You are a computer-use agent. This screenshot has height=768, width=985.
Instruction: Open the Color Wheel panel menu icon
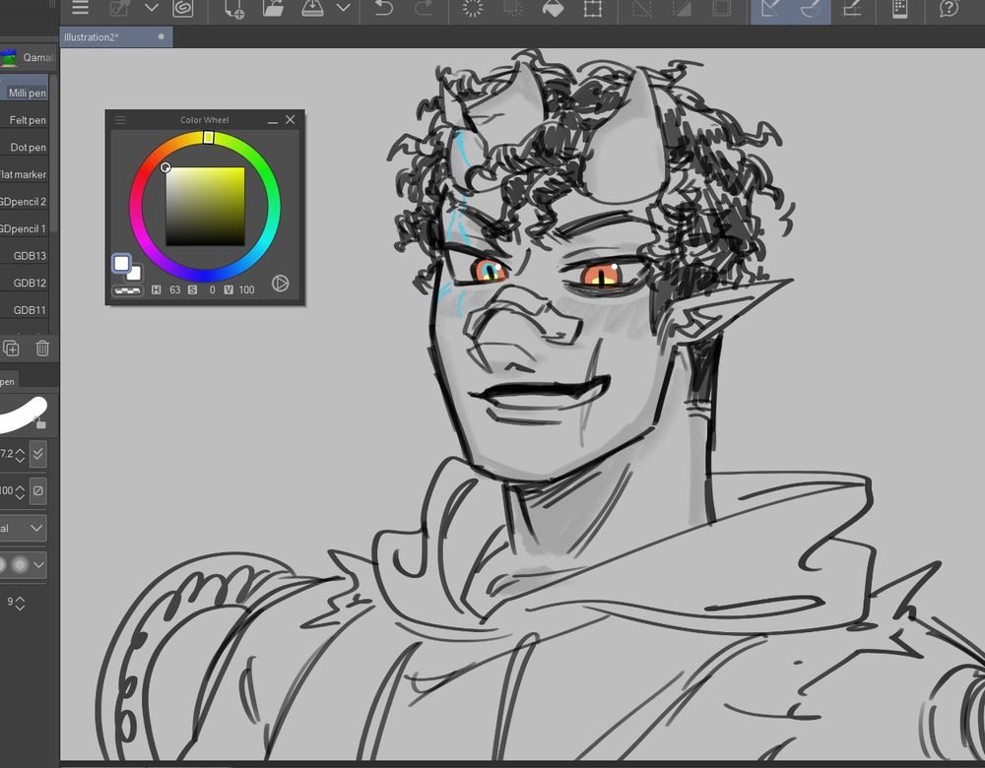click(x=120, y=119)
